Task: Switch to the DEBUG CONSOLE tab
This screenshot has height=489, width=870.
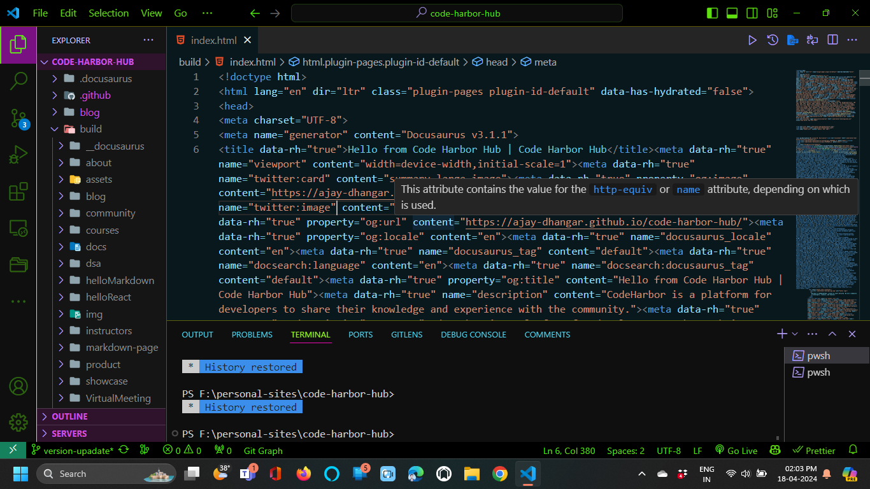Action: pos(473,334)
